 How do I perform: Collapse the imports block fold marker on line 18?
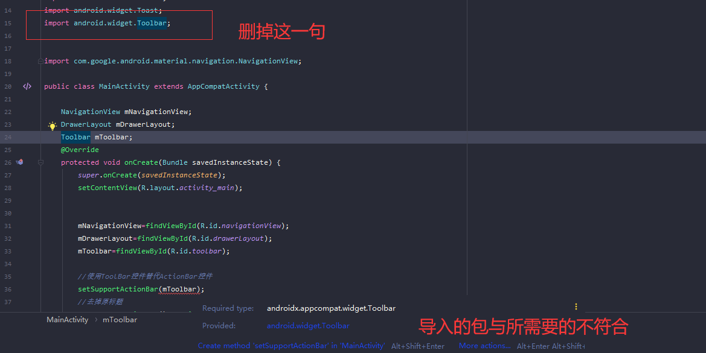pos(40,60)
